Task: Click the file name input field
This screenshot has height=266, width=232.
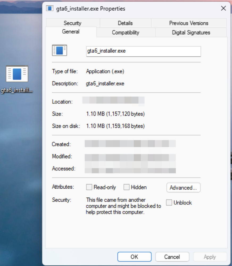Action: click(x=144, y=51)
